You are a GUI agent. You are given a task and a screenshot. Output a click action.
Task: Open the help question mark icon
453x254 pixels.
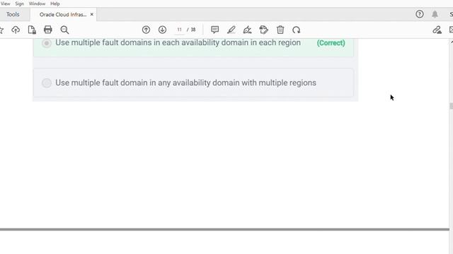point(420,14)
